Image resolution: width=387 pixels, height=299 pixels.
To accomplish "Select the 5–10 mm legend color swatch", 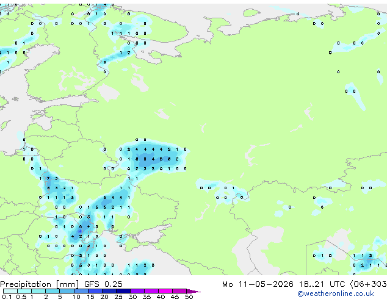I will 67,291.
